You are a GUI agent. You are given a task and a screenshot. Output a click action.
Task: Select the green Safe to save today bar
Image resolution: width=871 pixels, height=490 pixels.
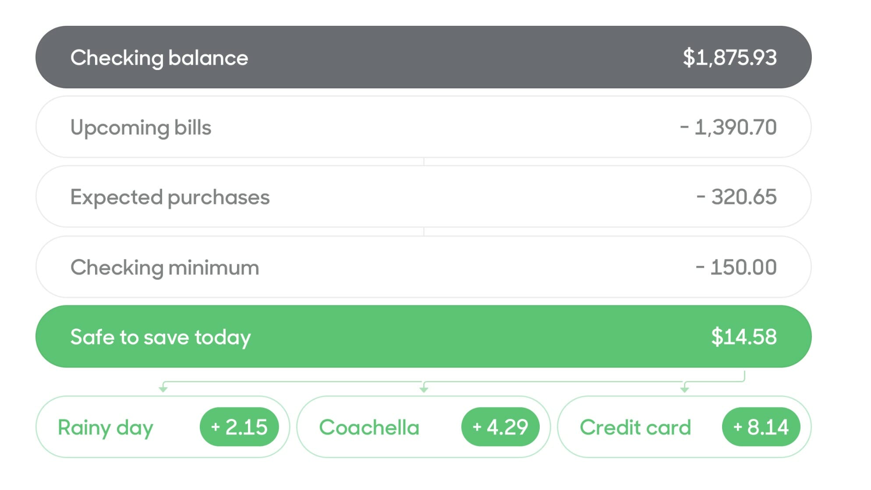423,336
